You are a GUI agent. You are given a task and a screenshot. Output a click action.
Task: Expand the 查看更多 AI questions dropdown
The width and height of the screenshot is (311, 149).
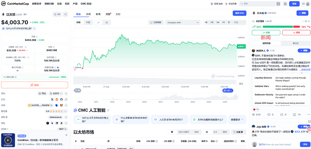237,120
